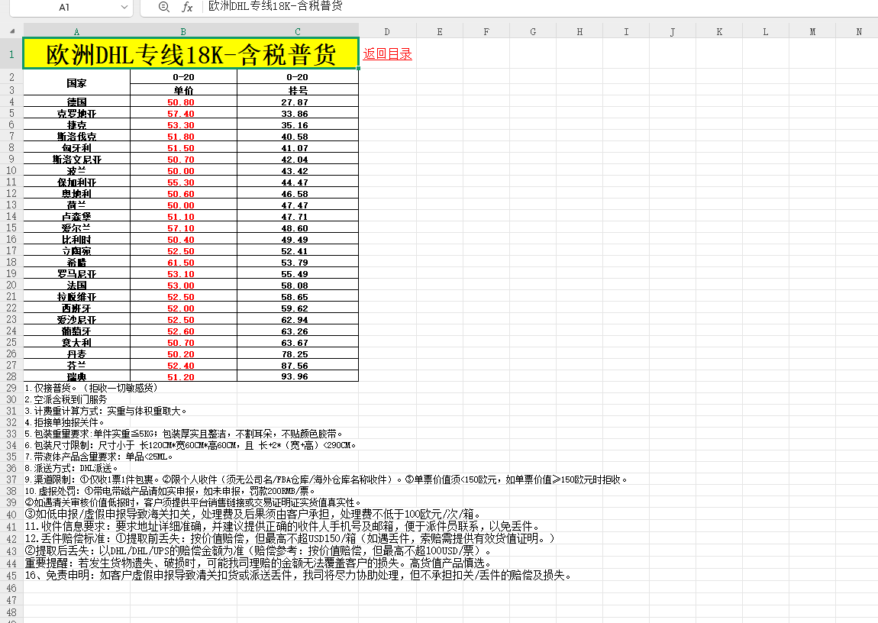
Task: Select the 匈牙利 country cell
Action: (76, 148)
